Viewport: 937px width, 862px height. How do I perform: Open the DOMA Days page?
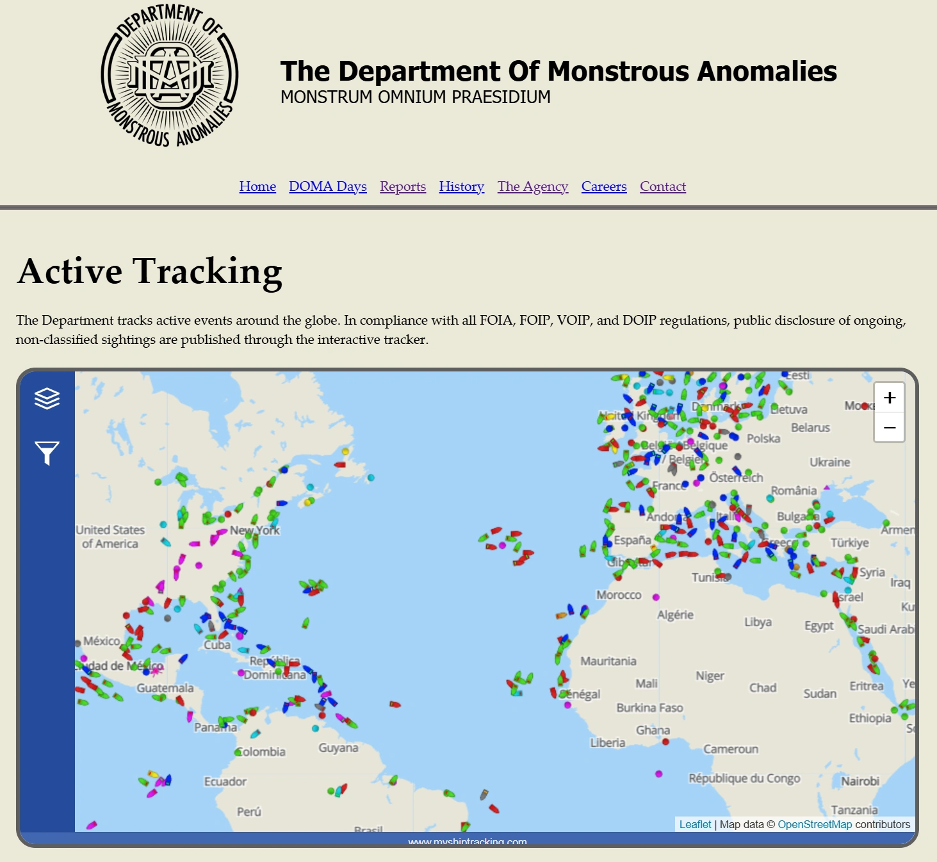pyautogui.click(x=328, y=186)
